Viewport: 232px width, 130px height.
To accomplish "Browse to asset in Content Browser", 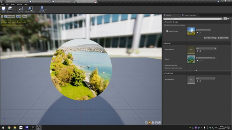I will pyautogui.click(x=10, y=9).
